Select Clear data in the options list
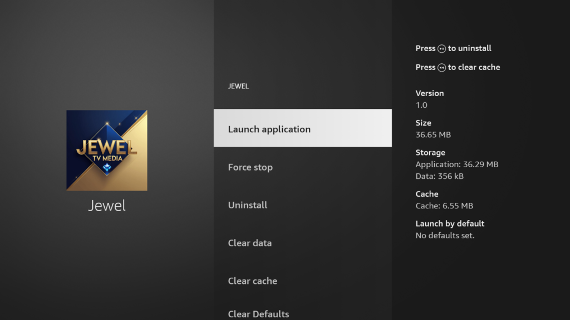This screenshot has height=320, width=570. (250, 243)
